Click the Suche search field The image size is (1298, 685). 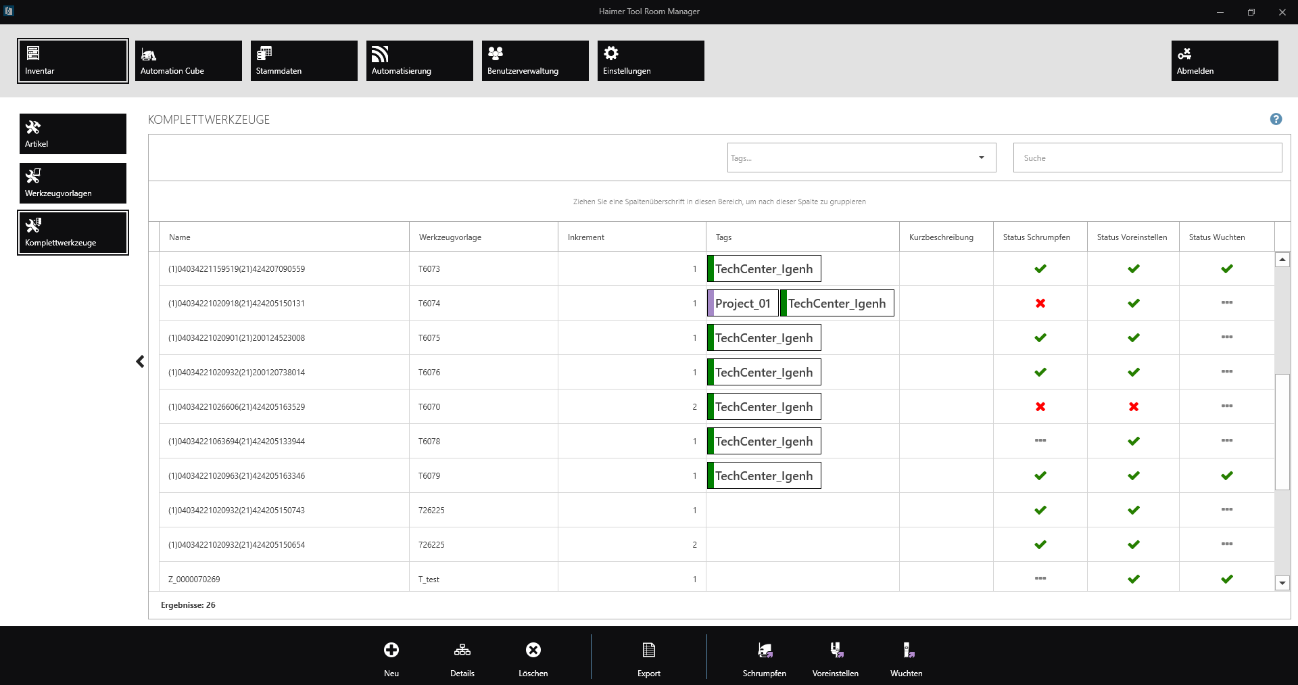1147,158
